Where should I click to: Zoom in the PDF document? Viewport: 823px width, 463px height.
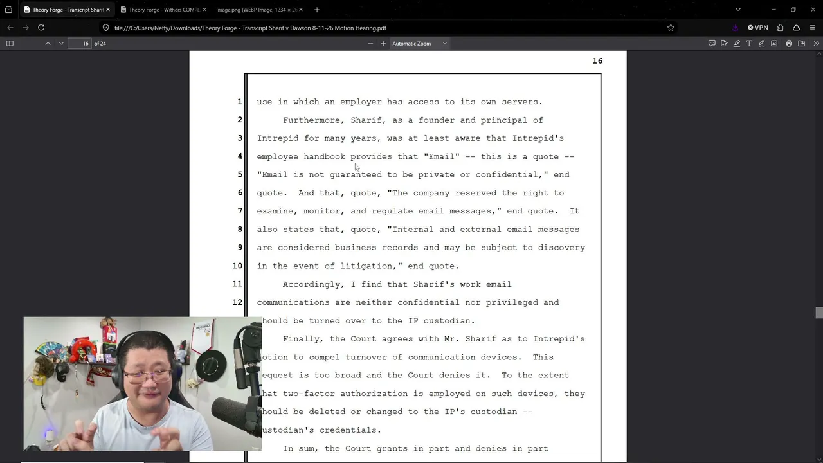383,43
